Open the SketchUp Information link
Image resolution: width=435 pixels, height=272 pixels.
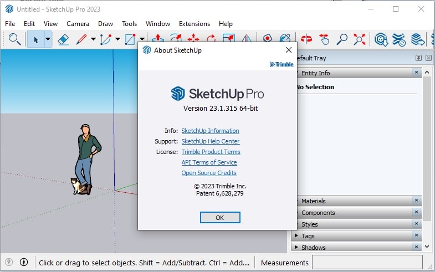click(210, 131)
